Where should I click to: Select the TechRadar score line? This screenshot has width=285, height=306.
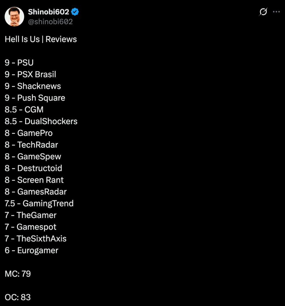31,145
